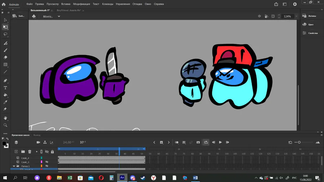The width and height of the screenshot is (324, 182).
Task: Open the Правка menu
Action: tap(40, 4)
